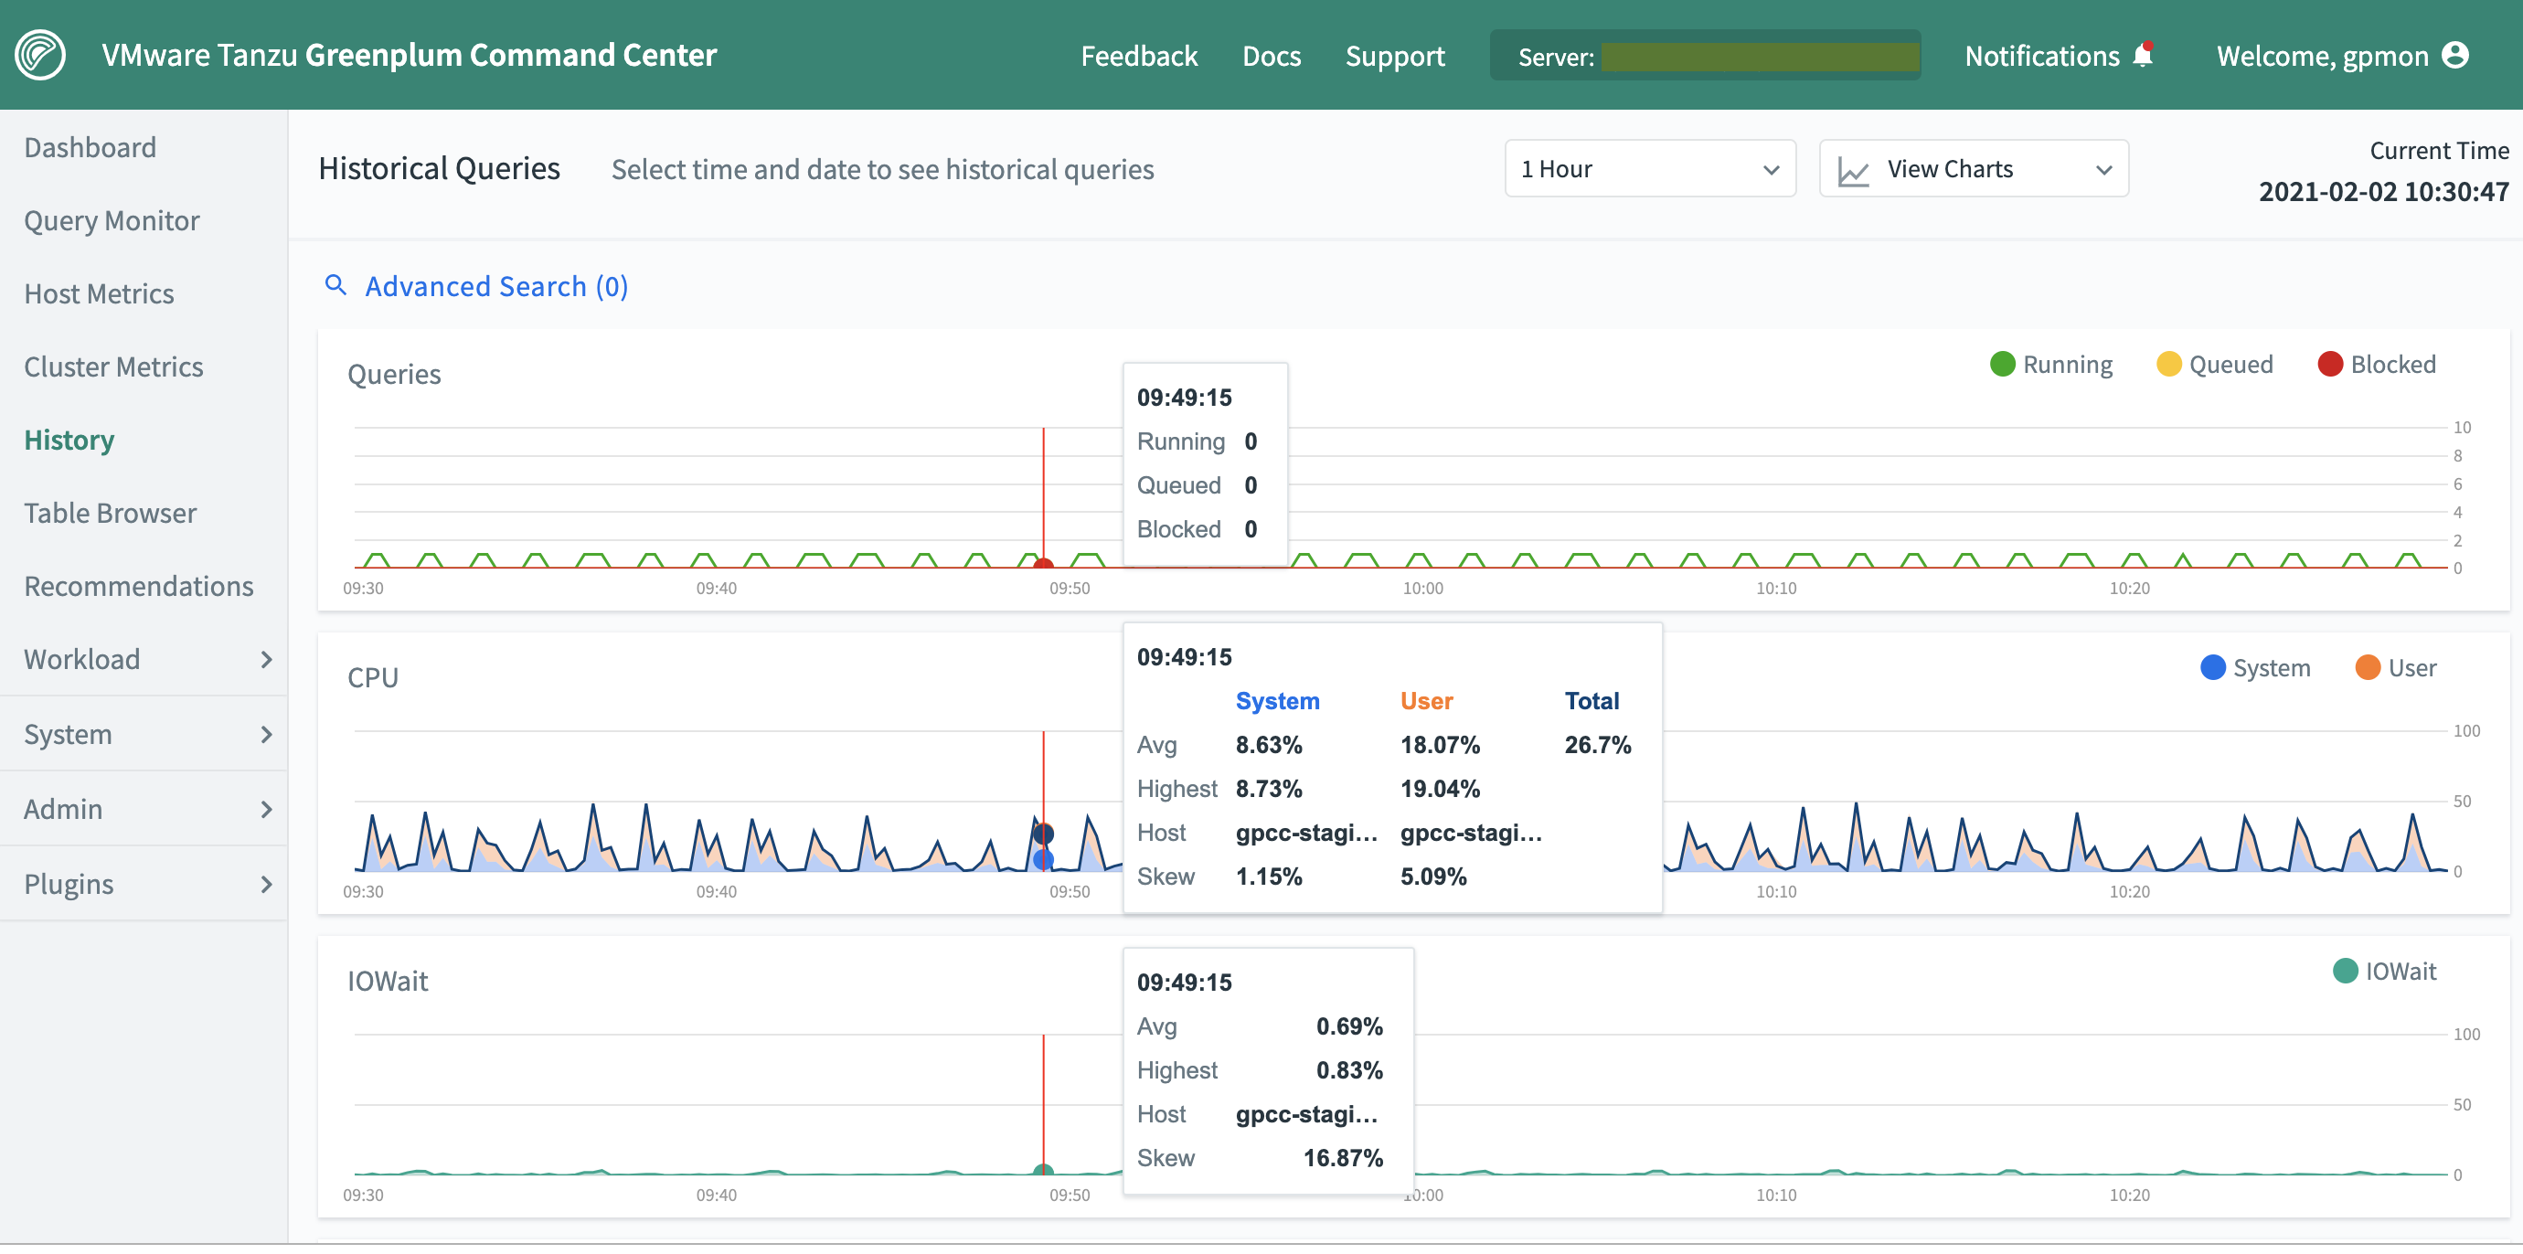Select History in sidebar
Image resolution: width=2523 pixels, height=1254 pixels.
point(69,441)
